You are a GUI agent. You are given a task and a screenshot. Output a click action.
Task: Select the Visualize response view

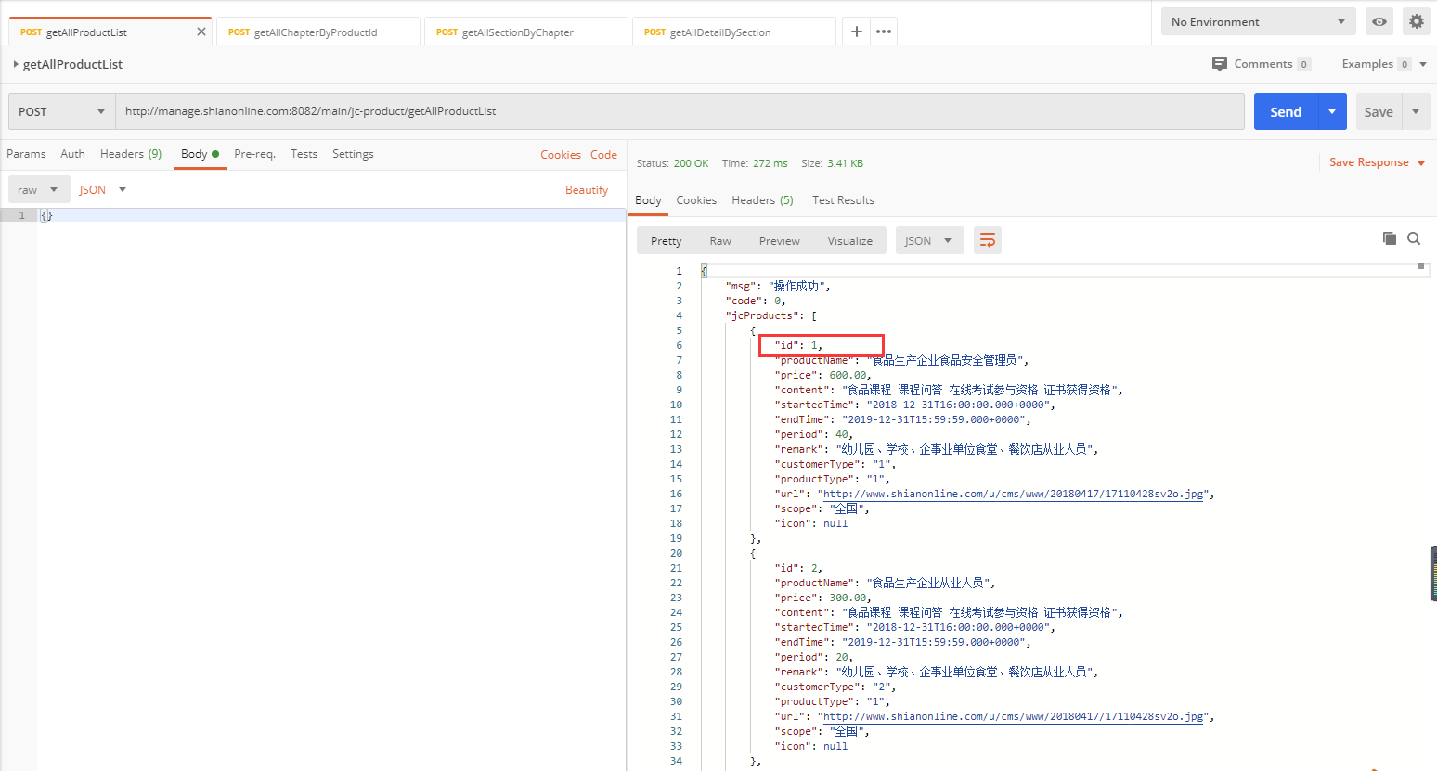849,240
